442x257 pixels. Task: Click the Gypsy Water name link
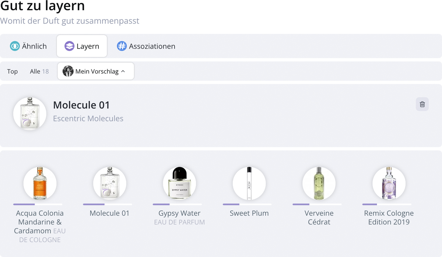[x=179, y=213]
